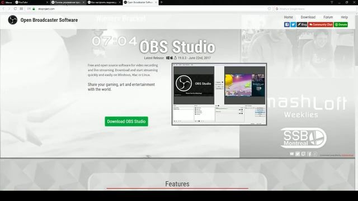
Task: Click the OBS logo in site header
Action: point(12,20)
